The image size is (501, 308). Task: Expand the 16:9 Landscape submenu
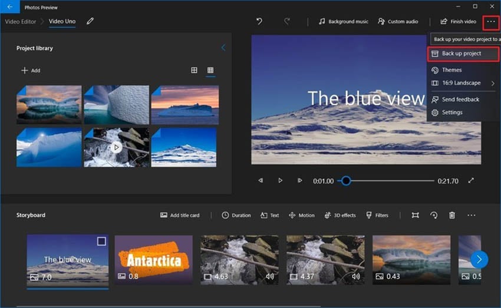(x=463, y=83)
